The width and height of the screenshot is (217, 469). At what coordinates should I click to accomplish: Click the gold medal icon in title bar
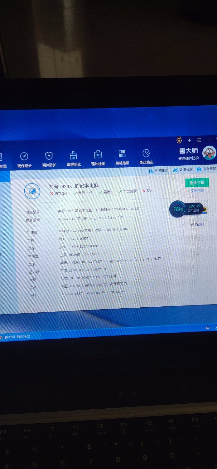click(x=179, y=140)
